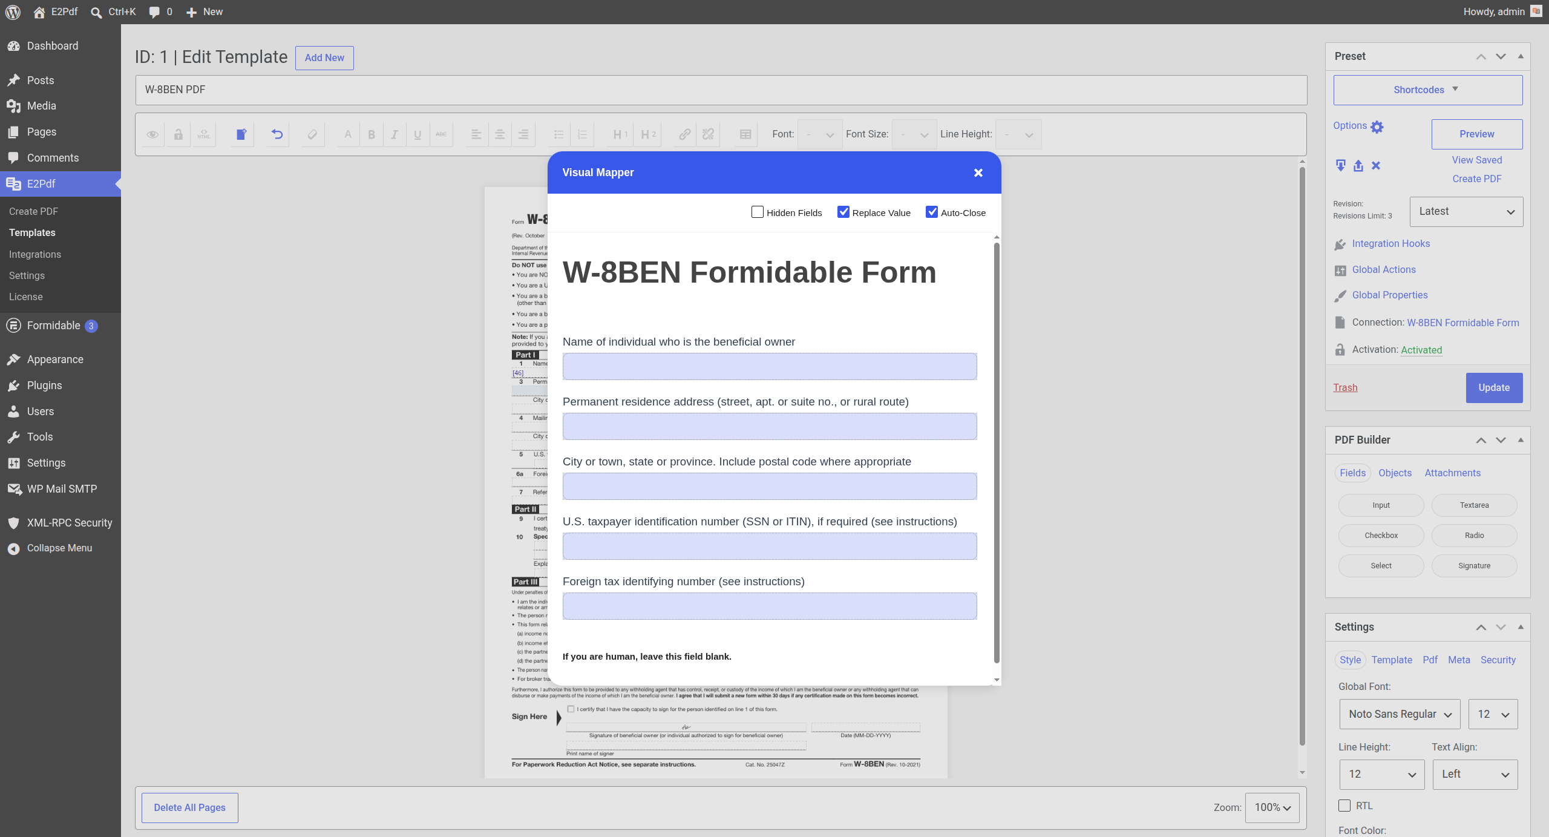The height and width of the screenshot is (837, 1549).
Task: Click the eraser icon in the toolbar
Action: [312, 134]
